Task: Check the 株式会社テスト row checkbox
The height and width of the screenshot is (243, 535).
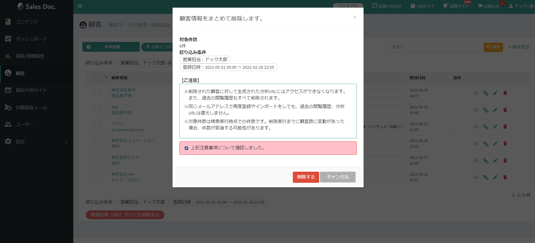Action: 97,160
